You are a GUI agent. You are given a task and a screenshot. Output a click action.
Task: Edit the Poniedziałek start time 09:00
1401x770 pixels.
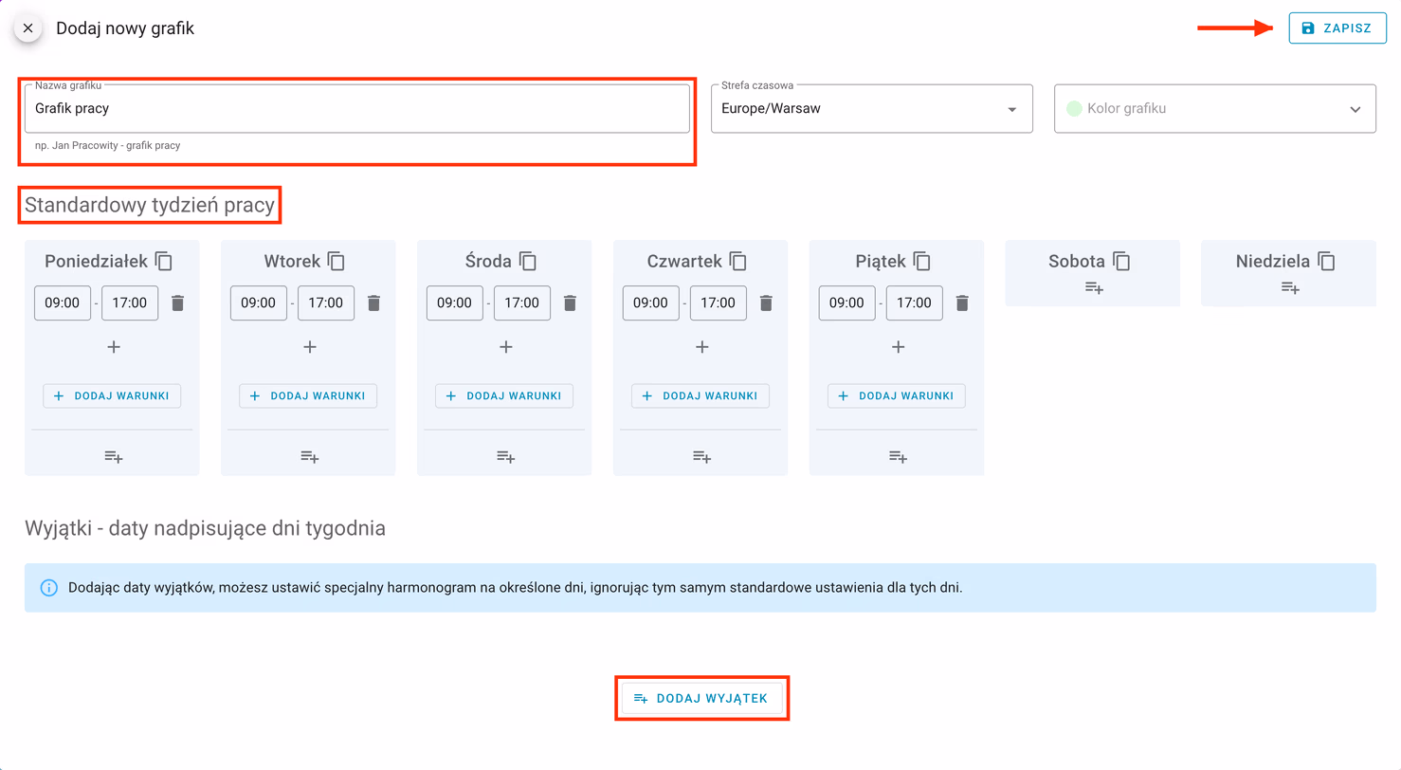click(x=63, y=303)
